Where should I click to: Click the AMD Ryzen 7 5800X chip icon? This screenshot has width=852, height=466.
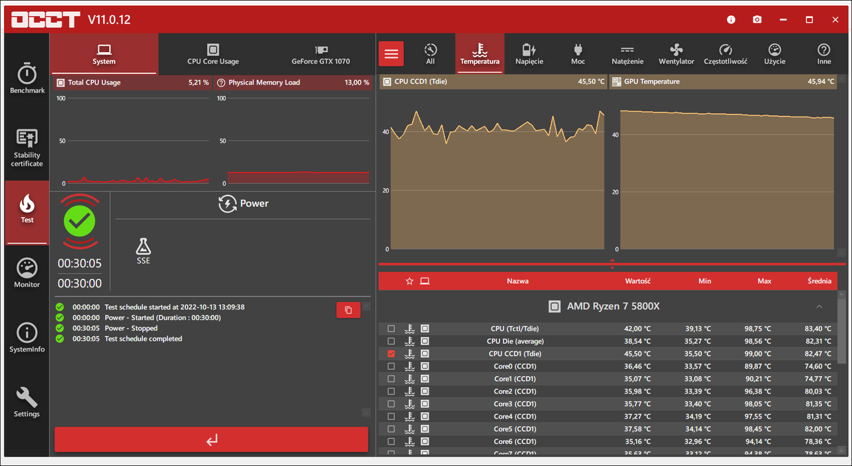pyautogui.click(x=554, y=306)
